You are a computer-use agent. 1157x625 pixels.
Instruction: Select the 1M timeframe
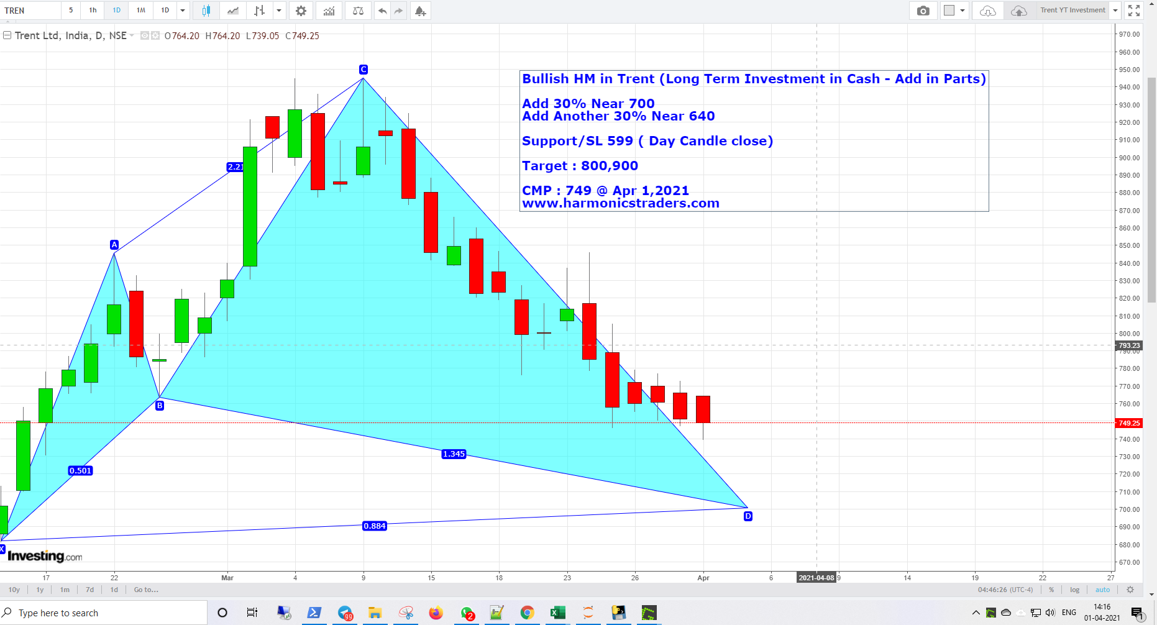140,11
